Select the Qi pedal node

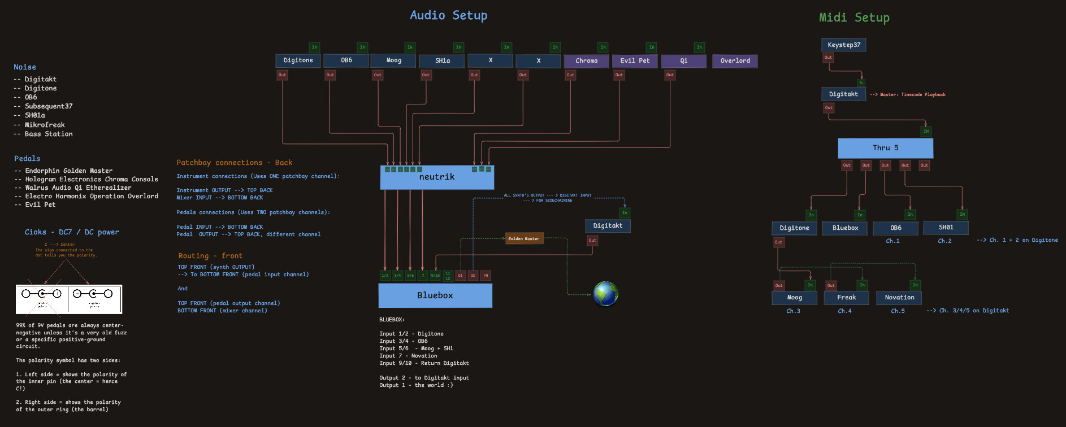683,61
